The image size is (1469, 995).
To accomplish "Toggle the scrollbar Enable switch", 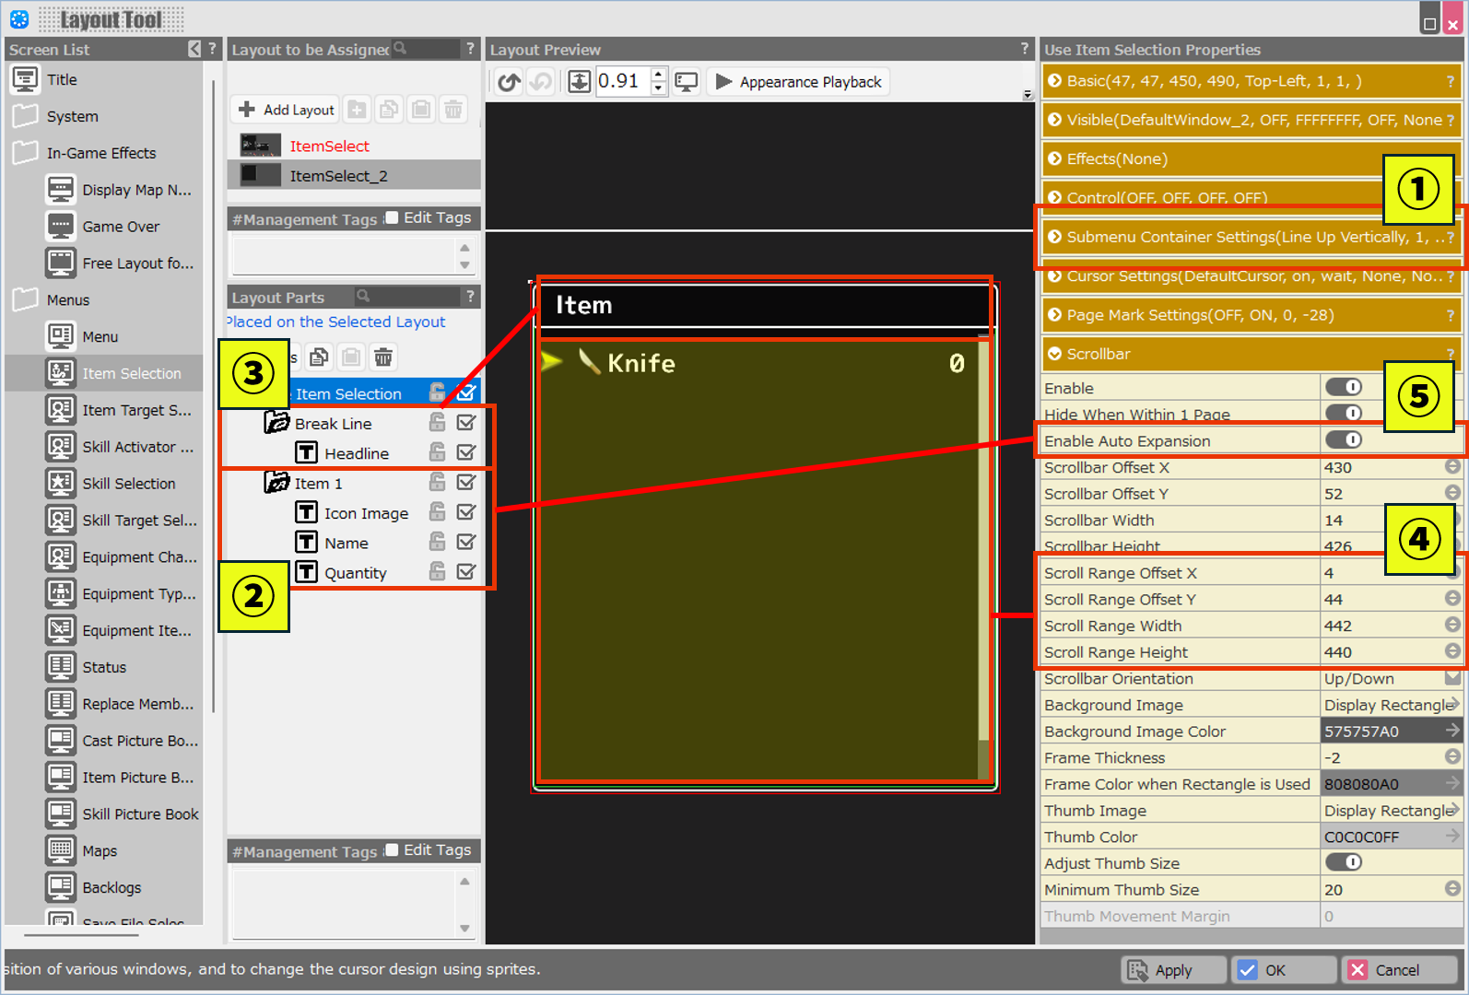I will [1343, 388].
